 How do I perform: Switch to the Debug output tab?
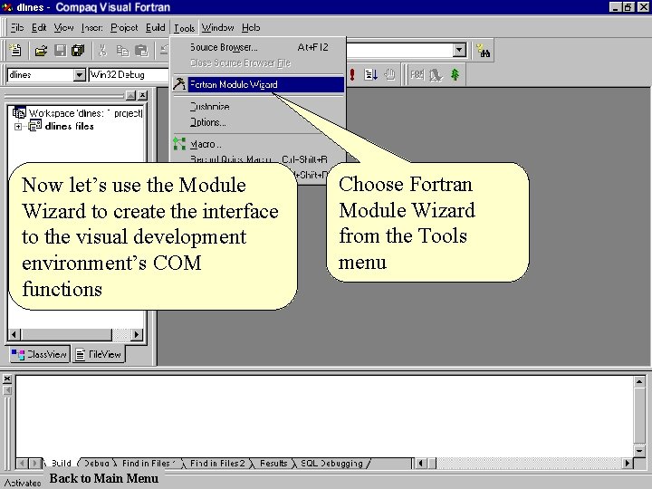tap(97, 464)
